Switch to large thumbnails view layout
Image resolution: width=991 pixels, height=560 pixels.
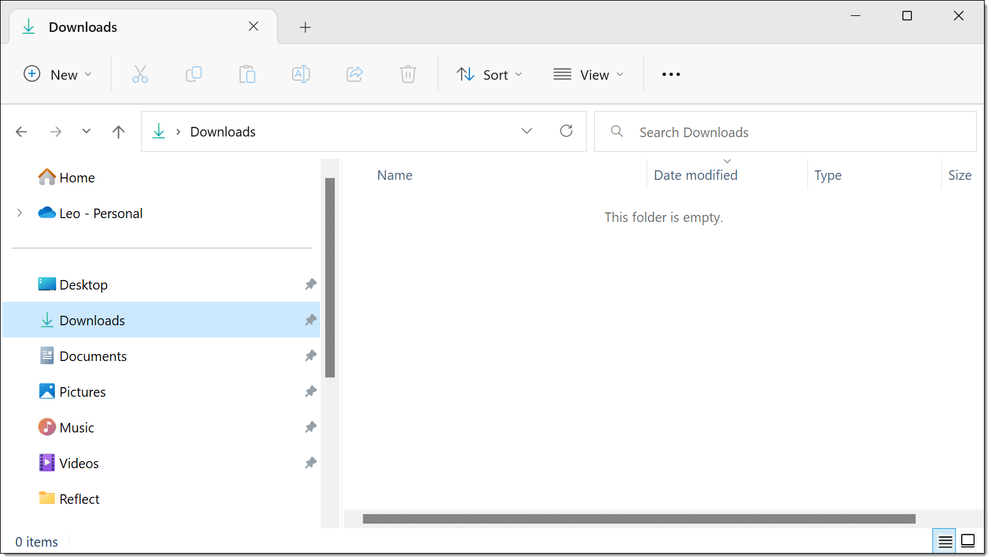(x=968, y=542)
